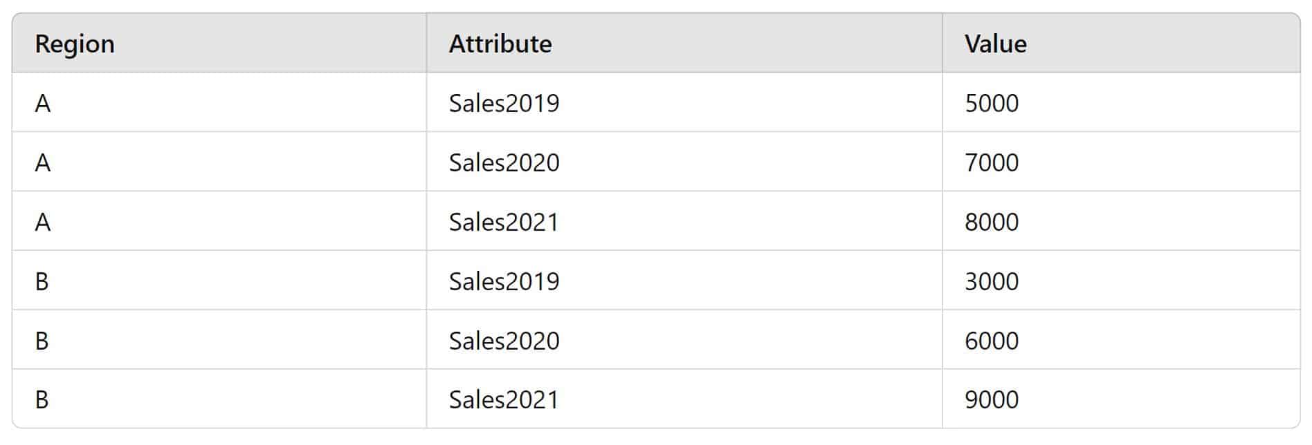This screenshot has height=445, width=1312.
Task: Click the cell with value 7000
Action: [x=1121, y=162]
